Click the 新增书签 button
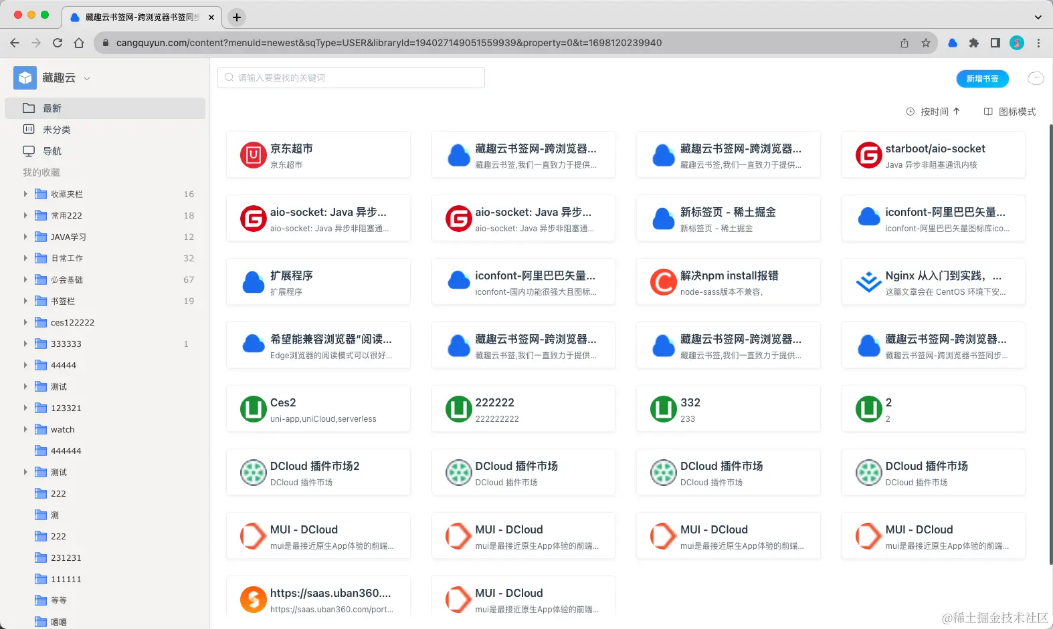 pyautogui.click(x=982, y=79)
